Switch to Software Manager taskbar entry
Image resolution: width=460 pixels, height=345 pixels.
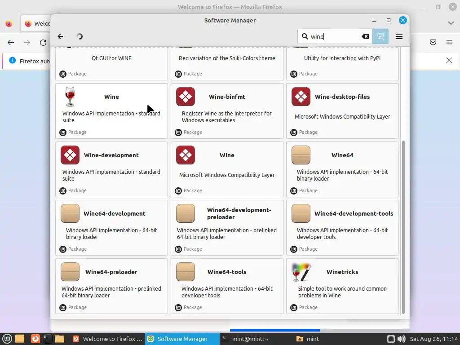(x=182, y=339)
